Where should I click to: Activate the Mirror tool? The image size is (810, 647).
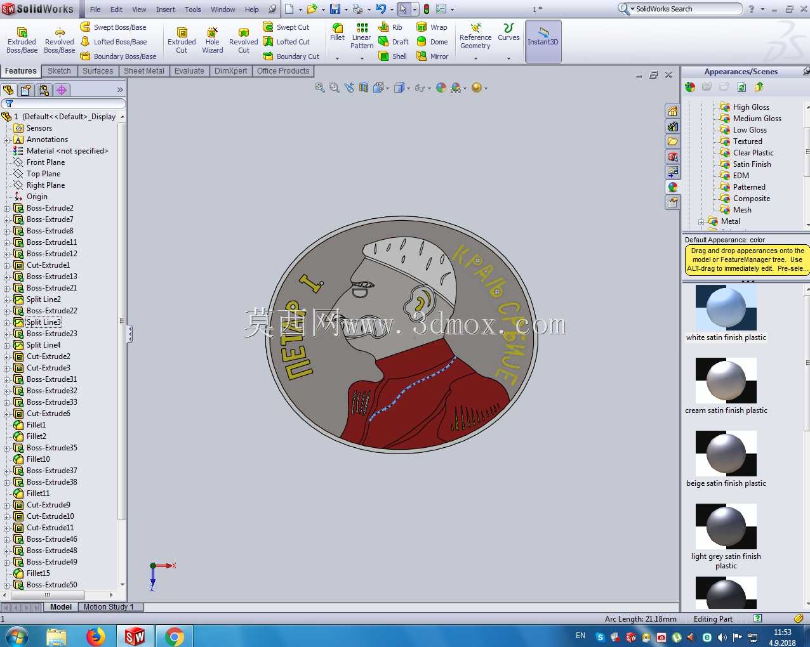click(x=432, y=56)
